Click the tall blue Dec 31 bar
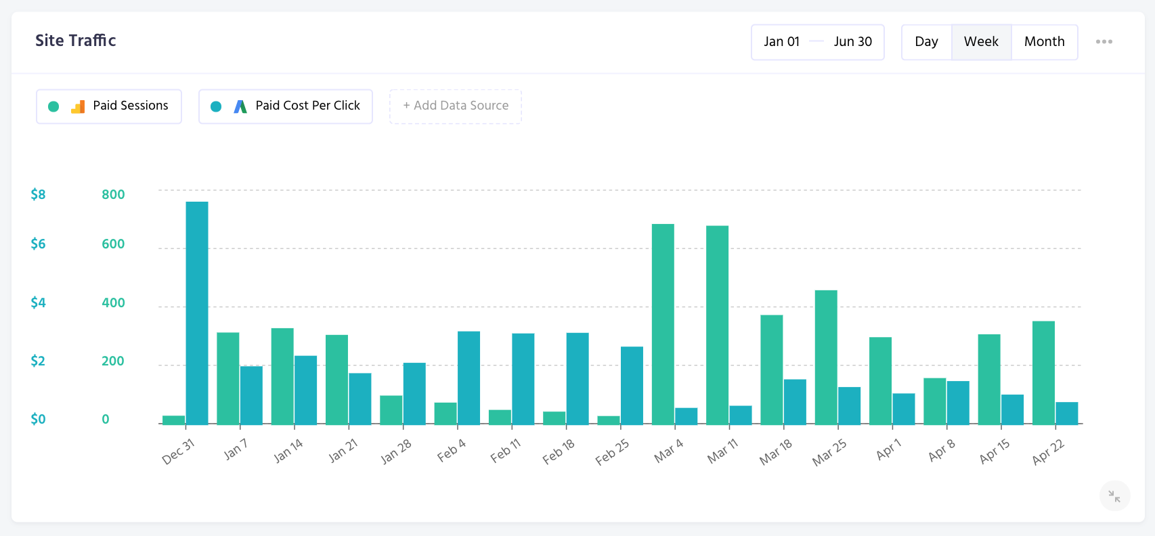The image size is (1155, 536). pyautogui.click(x=197, y=313)
